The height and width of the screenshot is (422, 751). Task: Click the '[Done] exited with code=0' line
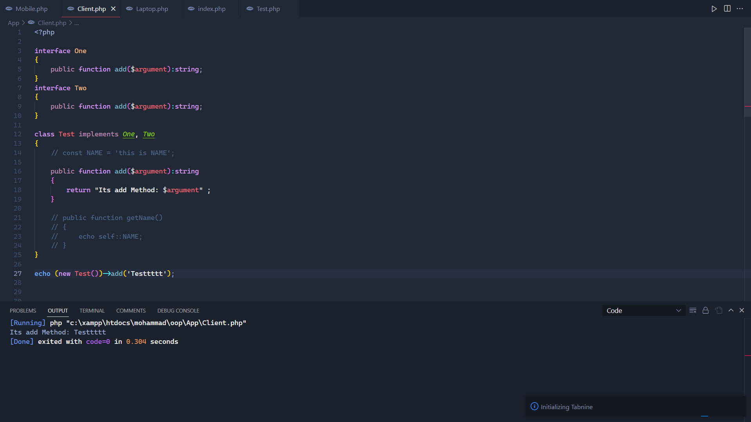point(94,342)
